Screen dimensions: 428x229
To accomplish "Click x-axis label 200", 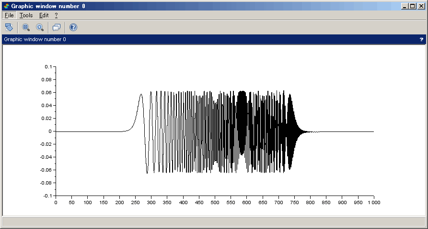I will pyautogui.click(x=119, y=203).
